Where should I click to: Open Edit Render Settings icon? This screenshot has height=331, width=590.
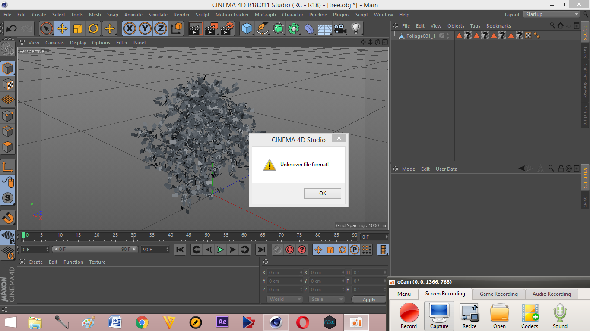coord(227,29)
